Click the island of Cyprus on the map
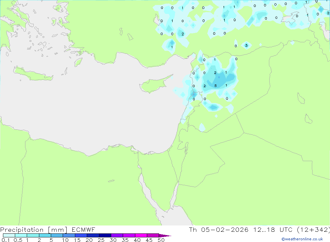The height and width of the screenshot is (242, 330). pos(154,84)
